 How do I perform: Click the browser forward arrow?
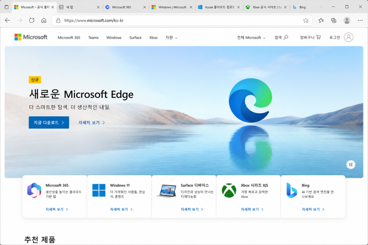[x=20, y=20]
